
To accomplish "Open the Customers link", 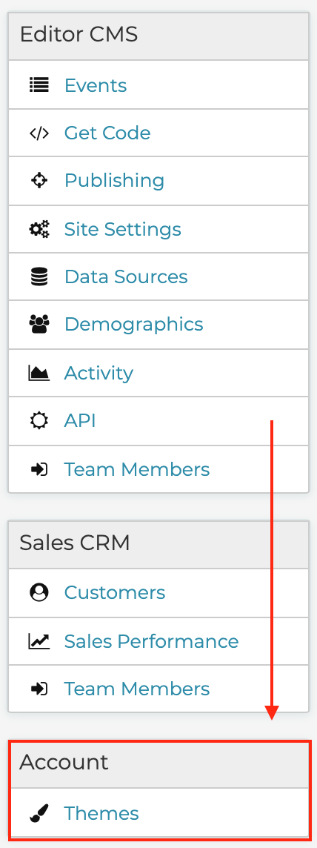I will click(x=115, y=593).
